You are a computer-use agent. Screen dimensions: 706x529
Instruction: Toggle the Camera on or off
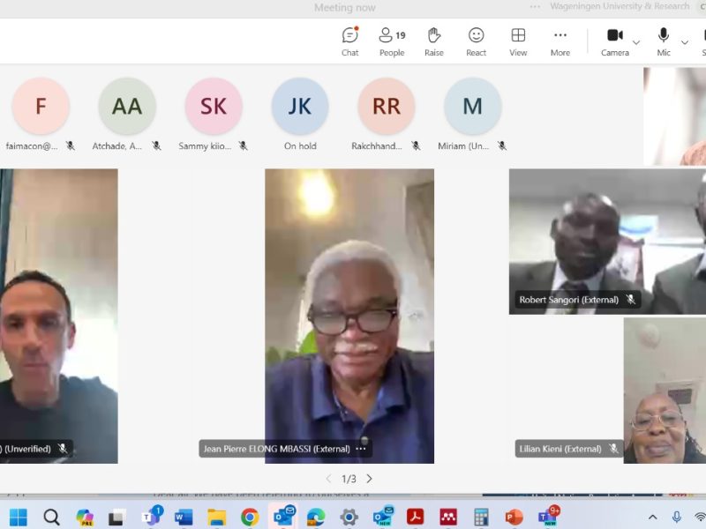pos(614,41)
